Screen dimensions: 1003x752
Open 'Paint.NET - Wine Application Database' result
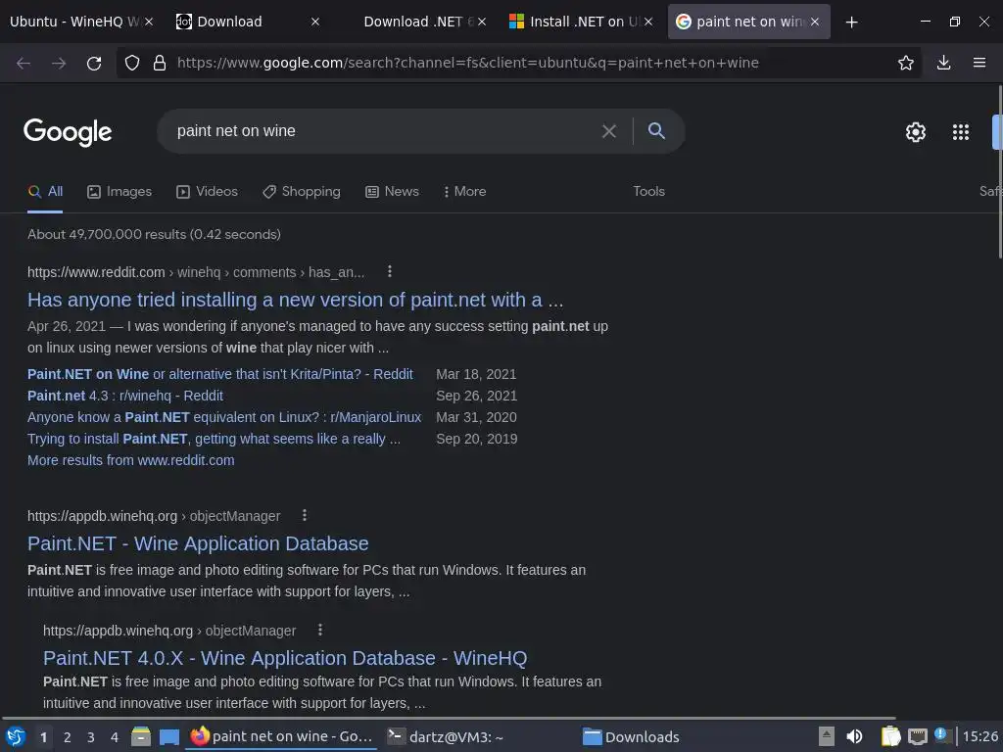[198, 543]
